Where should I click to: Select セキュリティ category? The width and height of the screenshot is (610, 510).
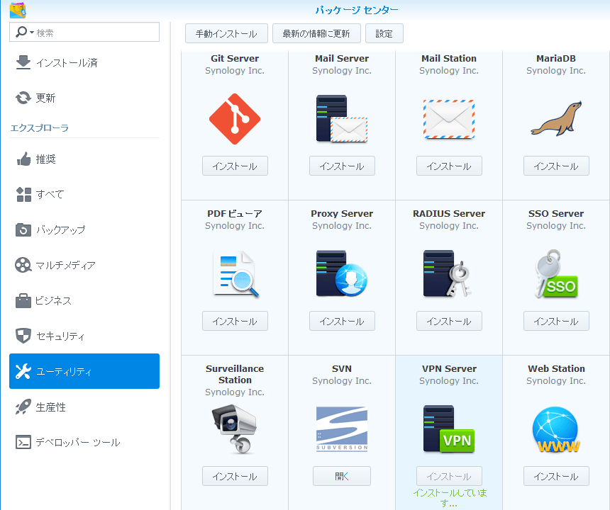pyautogui.click(x=84, y=336)
